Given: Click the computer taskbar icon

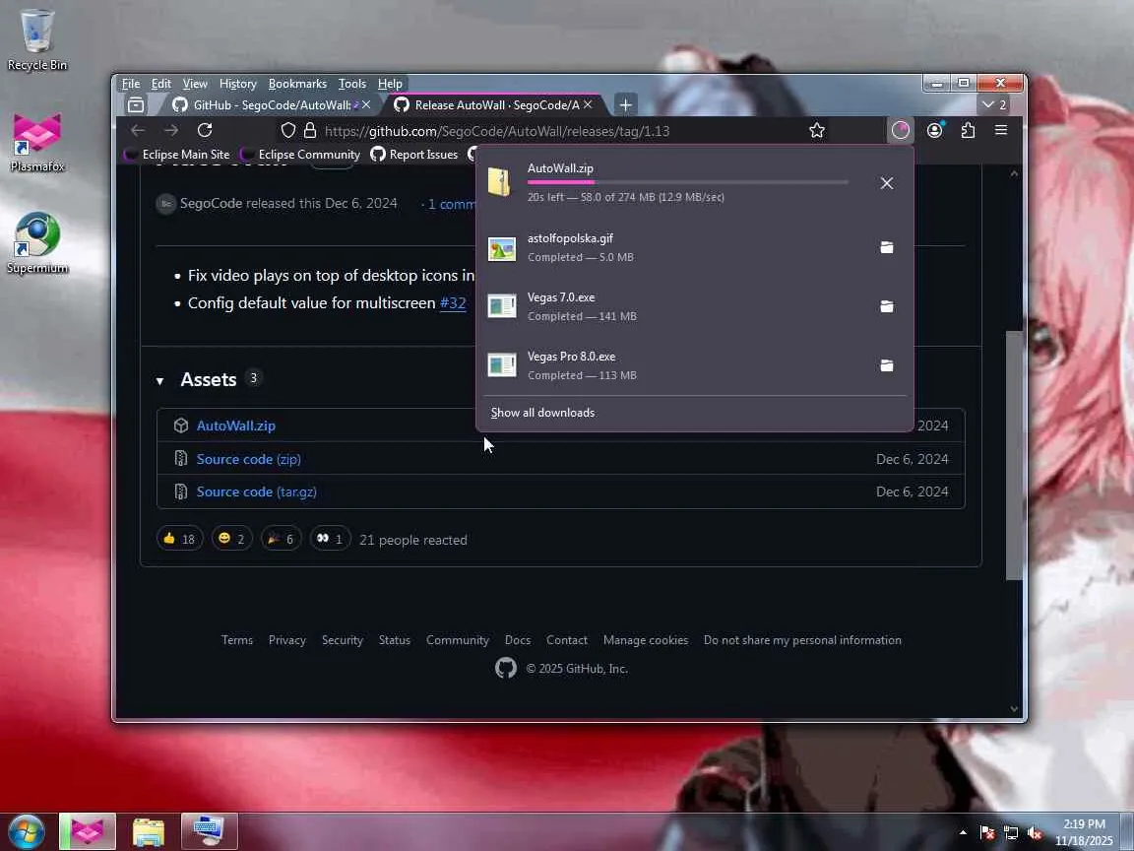Looking at the screenshot, I should [x=209, y=832].
